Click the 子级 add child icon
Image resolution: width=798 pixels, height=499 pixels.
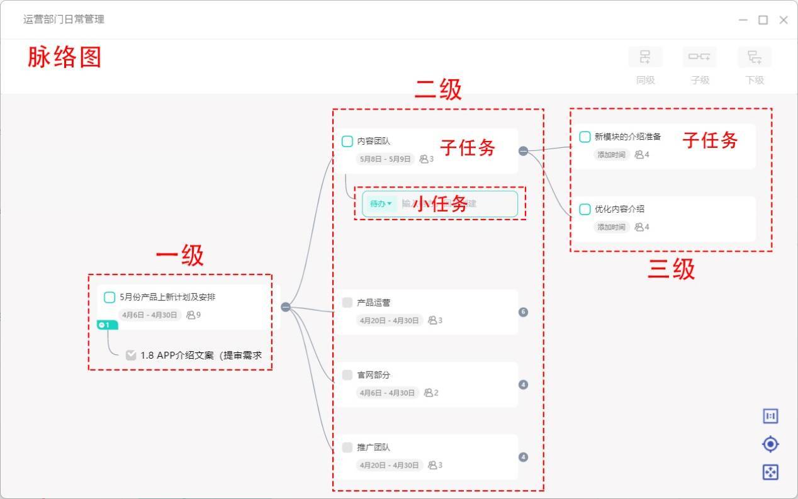[699, 57]
